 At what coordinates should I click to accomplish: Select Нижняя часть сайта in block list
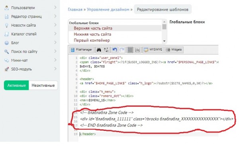(115, 34)
